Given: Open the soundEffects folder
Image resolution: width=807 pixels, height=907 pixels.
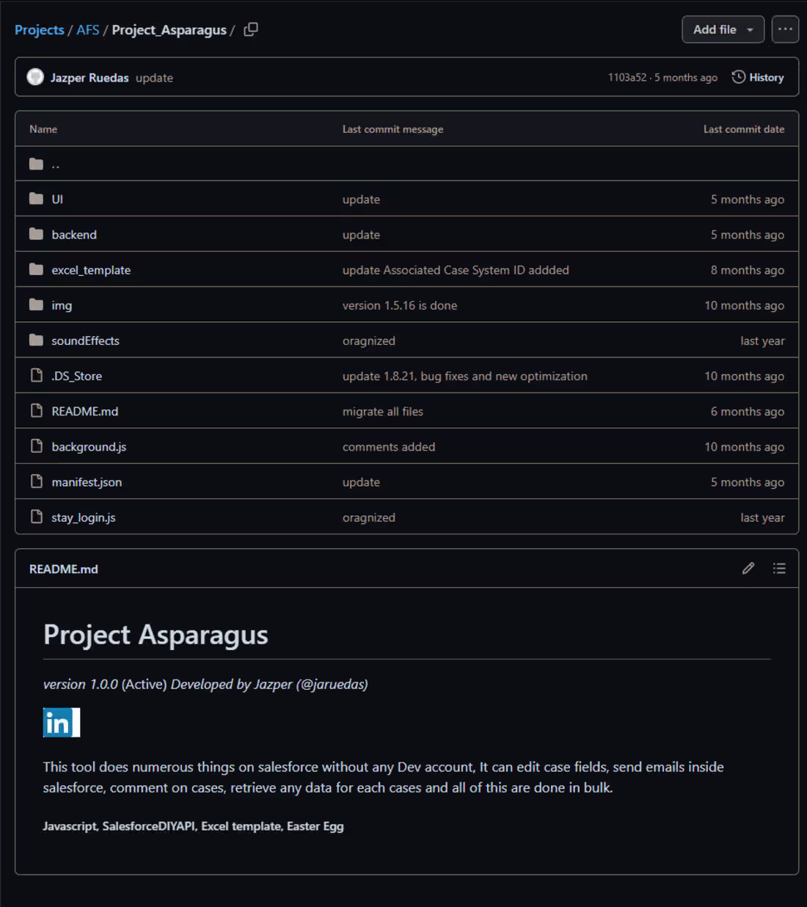Looking at the screenshot, I should [85, 340].
